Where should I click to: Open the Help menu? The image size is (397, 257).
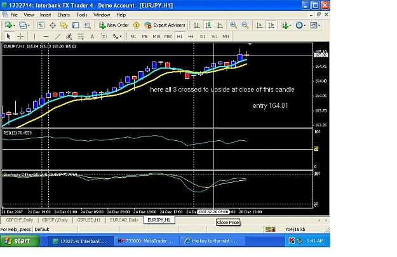tap(121, 15)
